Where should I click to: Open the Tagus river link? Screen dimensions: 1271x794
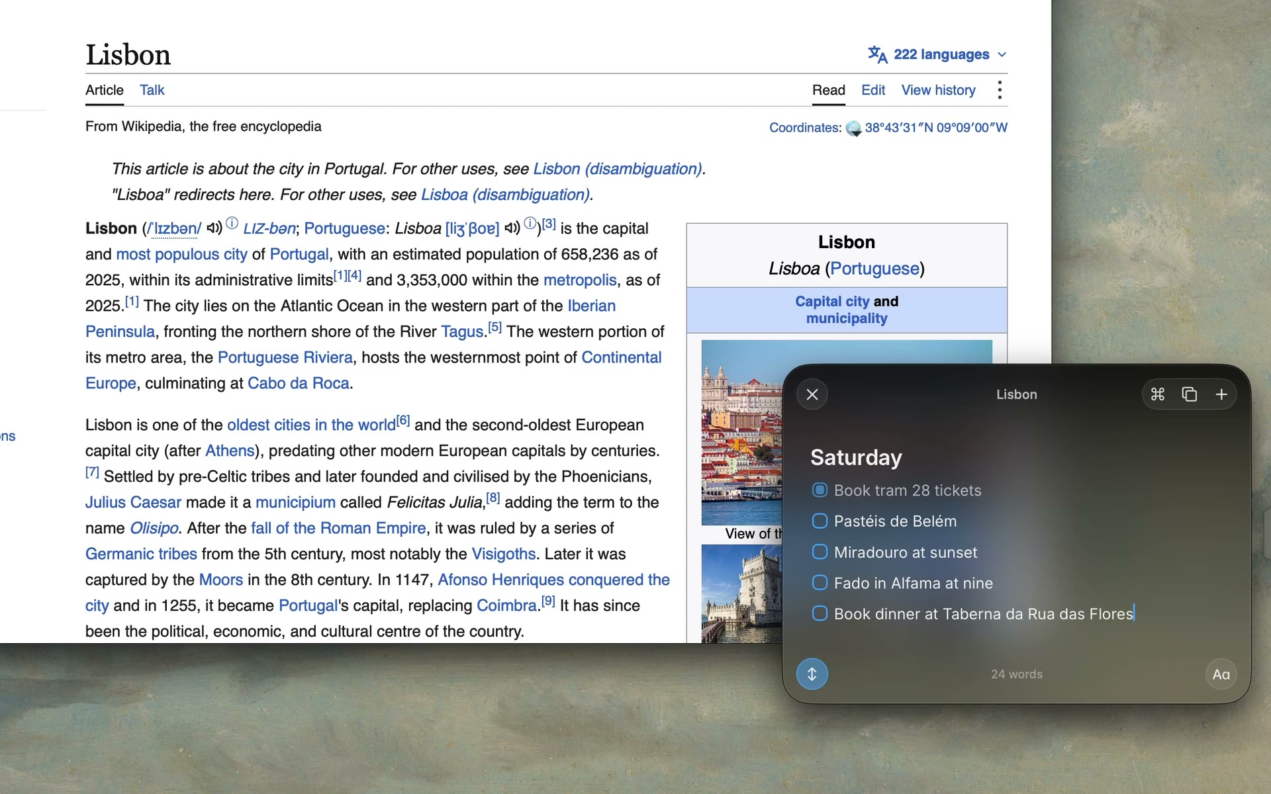[x=462, y=331]
